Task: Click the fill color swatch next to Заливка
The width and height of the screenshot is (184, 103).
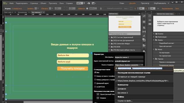Action: [x=36, y=8]
